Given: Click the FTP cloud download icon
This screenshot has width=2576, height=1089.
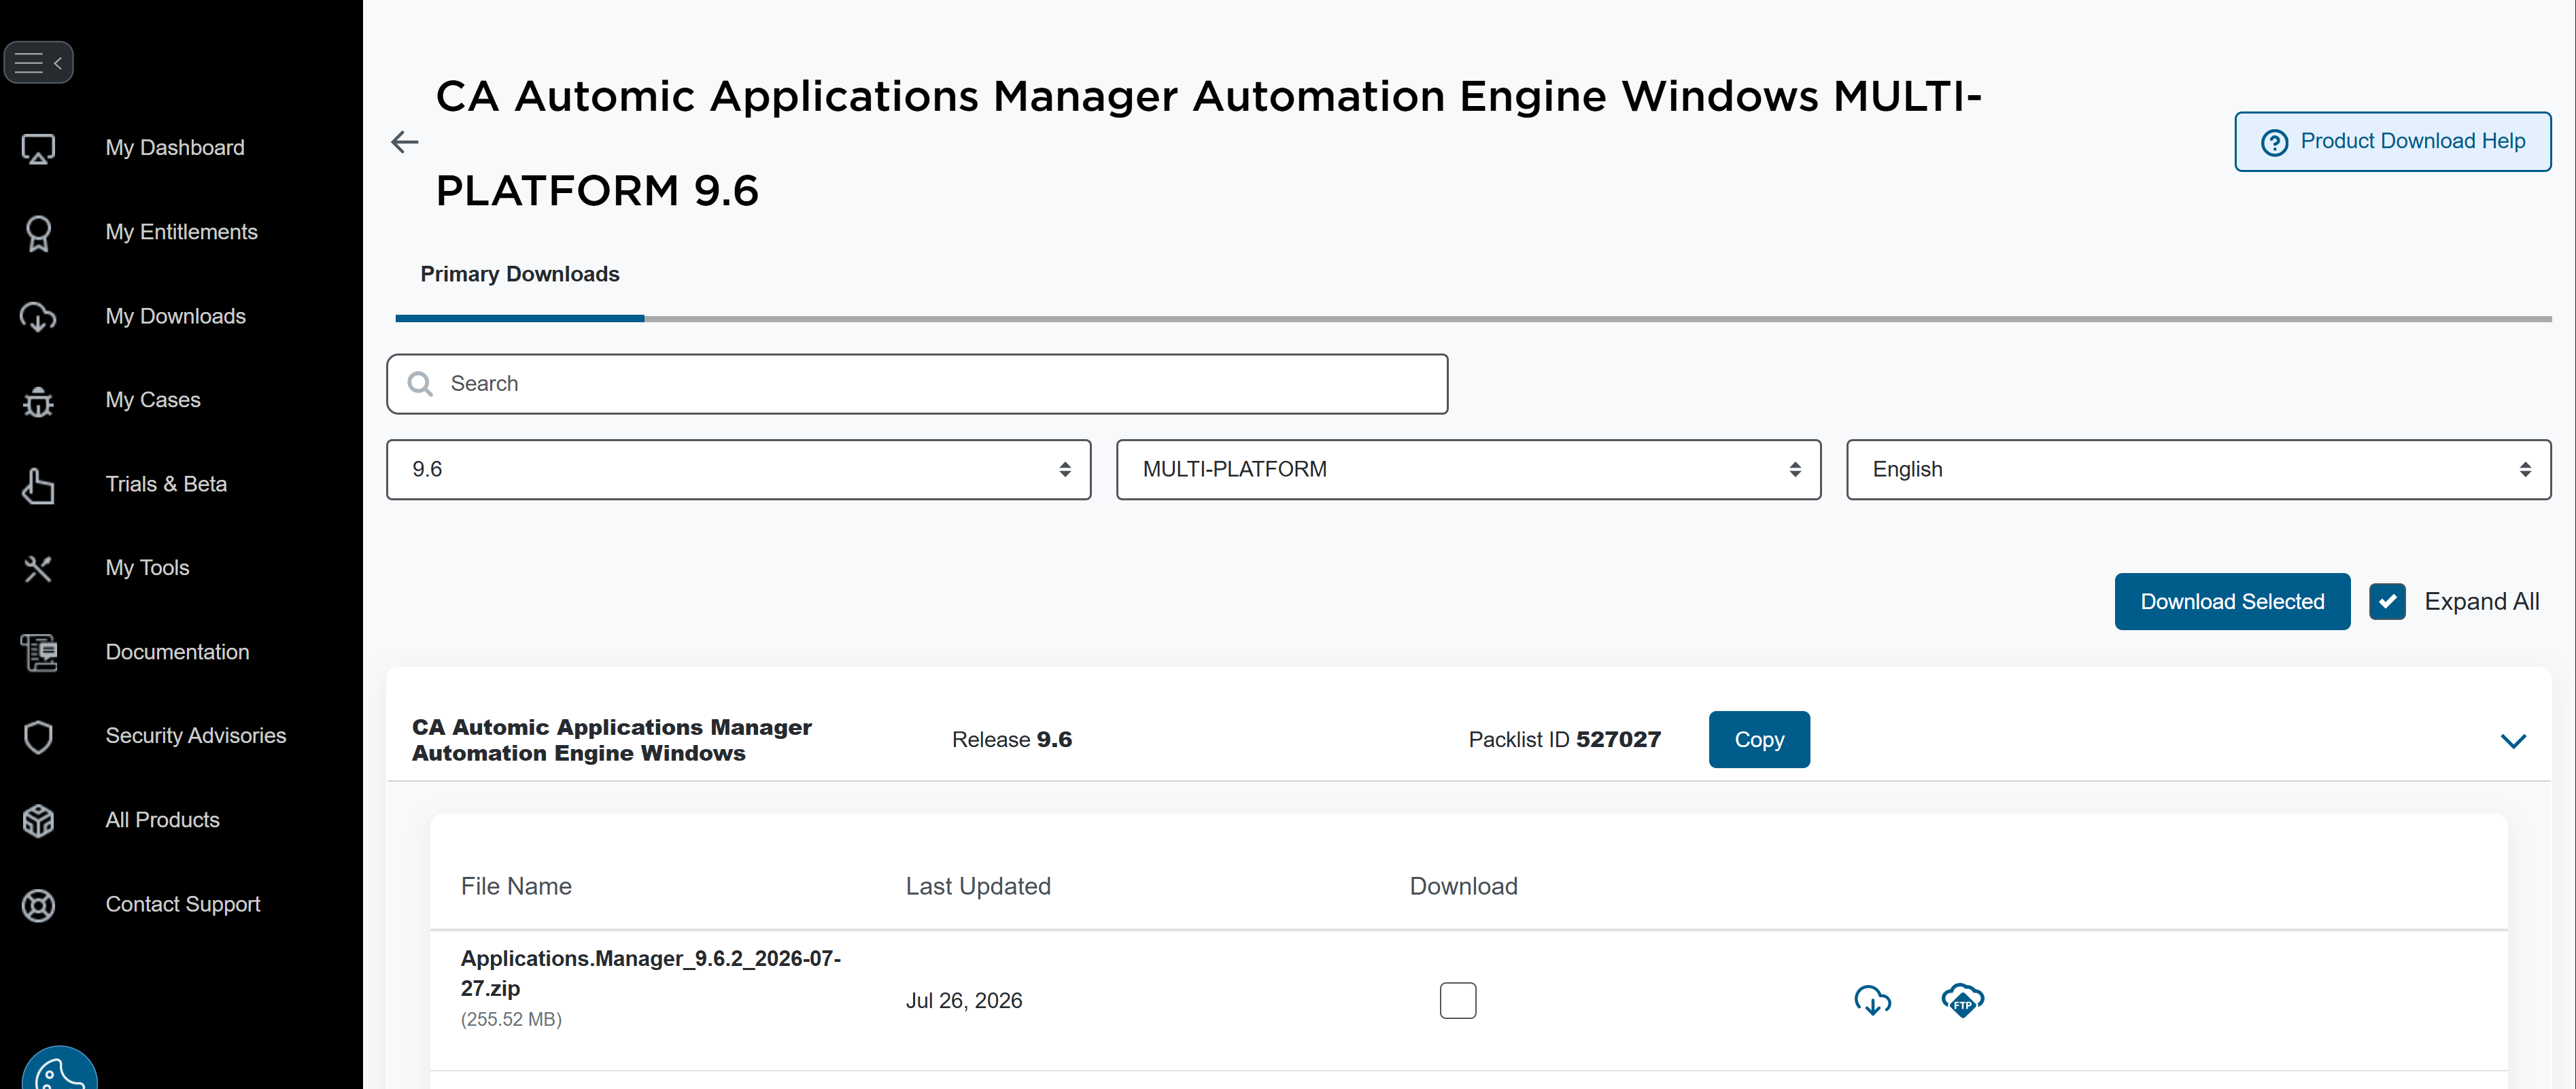Looking at the screenshot, I should (x=1962, y=1000).
